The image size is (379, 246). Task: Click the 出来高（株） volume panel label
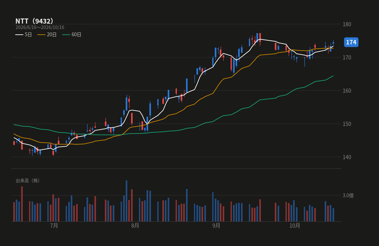(x=28, y=181)
